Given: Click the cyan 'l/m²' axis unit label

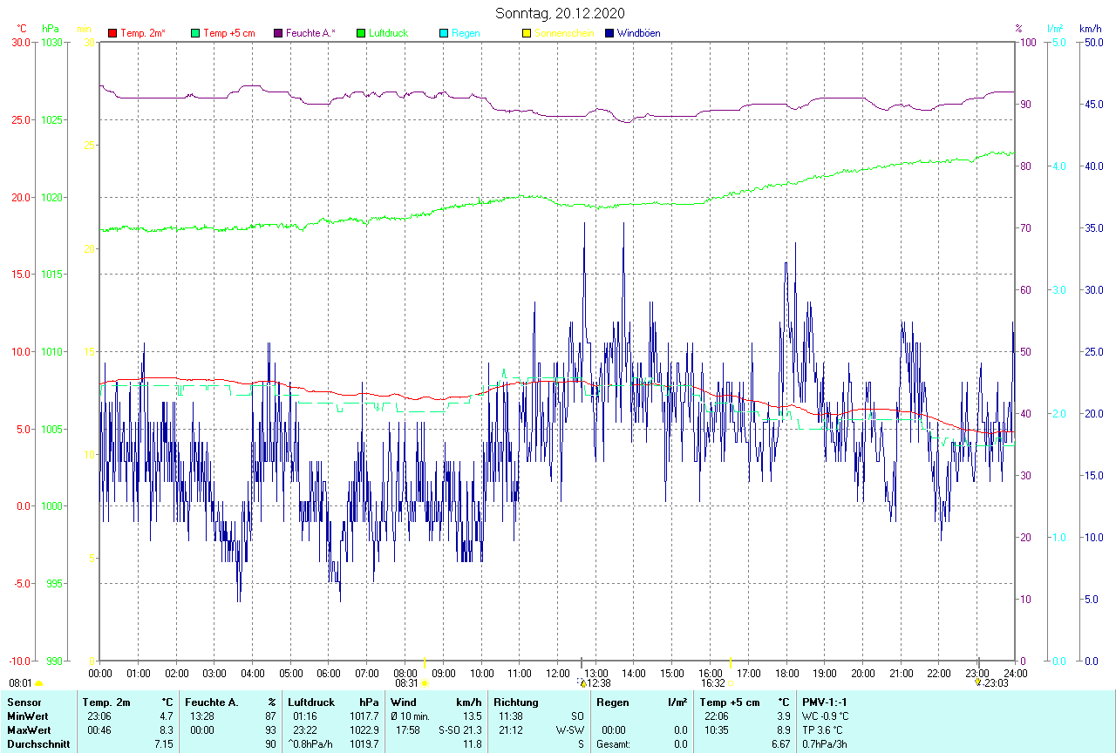Looking at the screenshot, I should 1055,29.
